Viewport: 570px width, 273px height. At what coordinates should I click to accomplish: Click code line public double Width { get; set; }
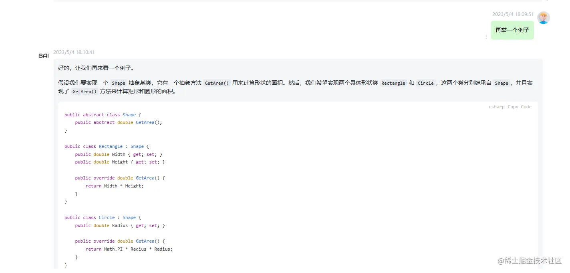119,154
